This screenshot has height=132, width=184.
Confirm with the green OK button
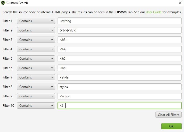click(x=171, y=126)
